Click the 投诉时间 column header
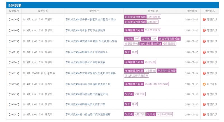The image size is (224, 122). (x=192, y=11)
